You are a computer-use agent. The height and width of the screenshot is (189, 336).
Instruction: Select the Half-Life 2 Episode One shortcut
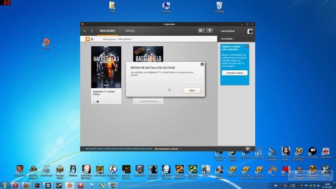tap(246, 172)
